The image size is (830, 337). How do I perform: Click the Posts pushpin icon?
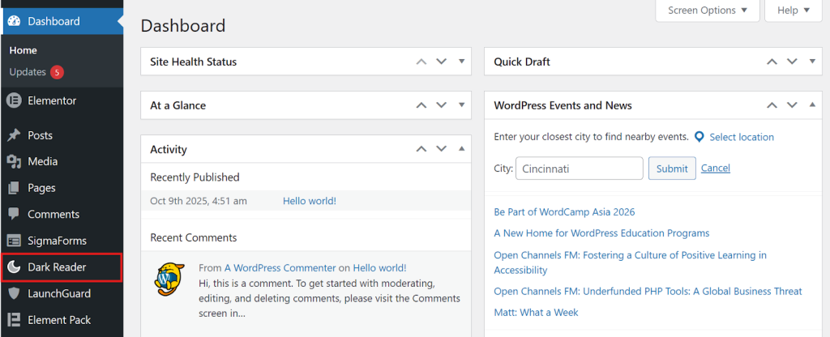click(x=15, y=135)
